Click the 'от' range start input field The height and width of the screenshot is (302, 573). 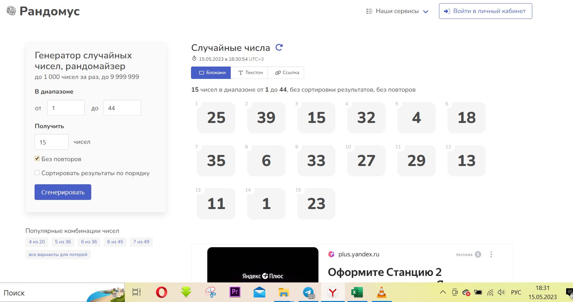(66, 108)
